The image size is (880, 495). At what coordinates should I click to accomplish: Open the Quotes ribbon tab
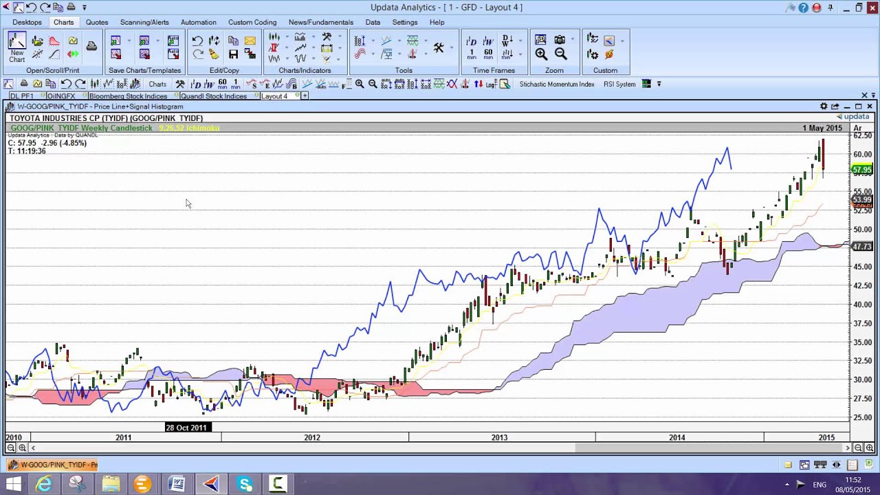click(x=97, y=22)
